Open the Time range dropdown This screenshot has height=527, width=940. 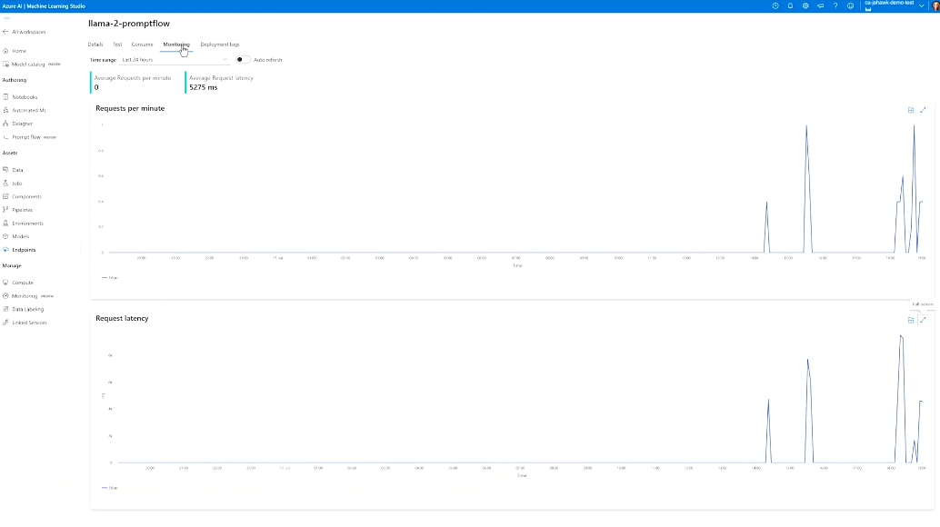pos(175,60)
